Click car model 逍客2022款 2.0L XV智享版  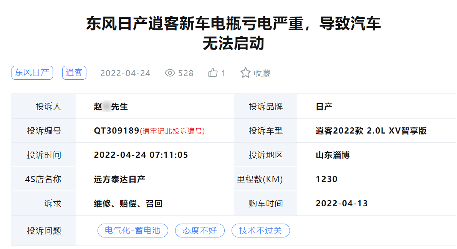pos(371,131)
